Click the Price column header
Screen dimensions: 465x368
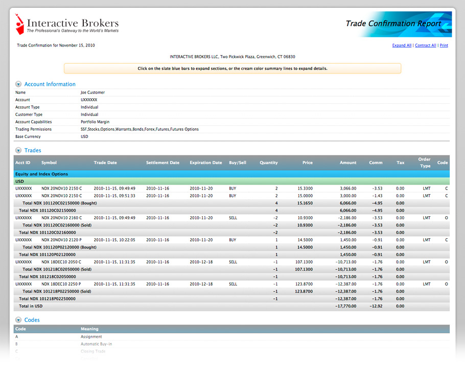pyautogui.click(x=308, y=163)
